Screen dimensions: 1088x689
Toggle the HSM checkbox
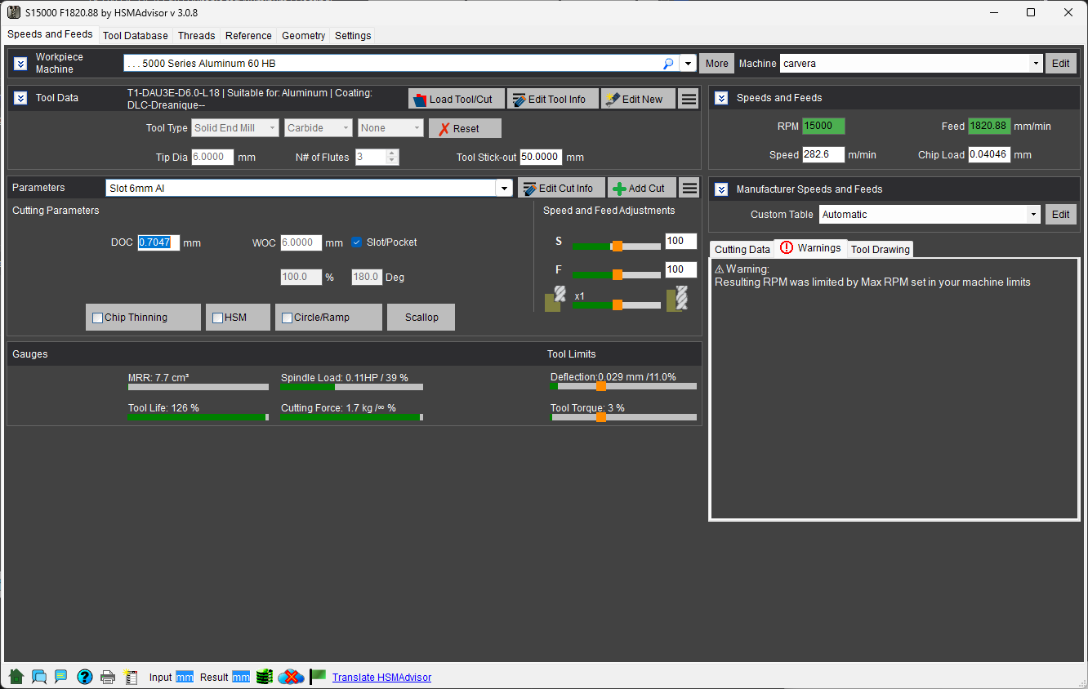point(217,318)
